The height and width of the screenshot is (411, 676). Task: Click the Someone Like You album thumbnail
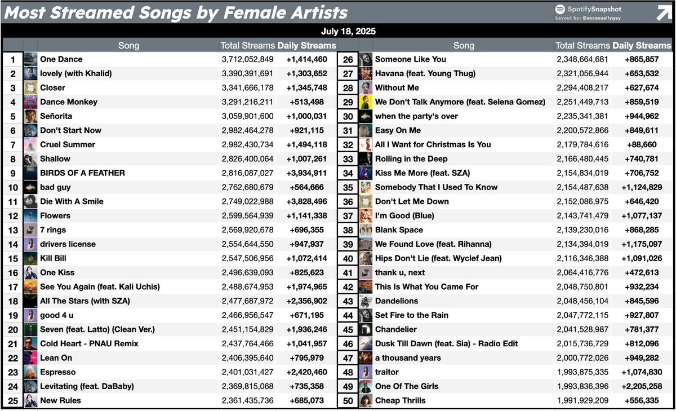point(366,59)
